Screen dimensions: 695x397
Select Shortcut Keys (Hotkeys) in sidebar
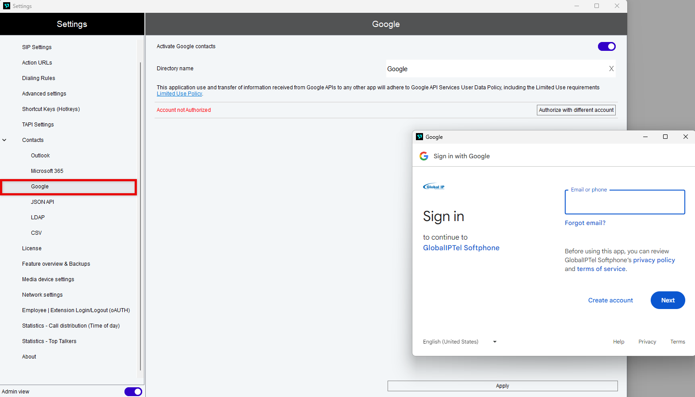tap(51, 109)
